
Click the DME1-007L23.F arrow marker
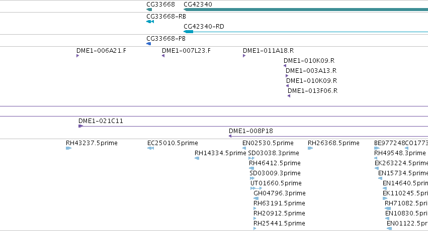(x=163, y=56)
